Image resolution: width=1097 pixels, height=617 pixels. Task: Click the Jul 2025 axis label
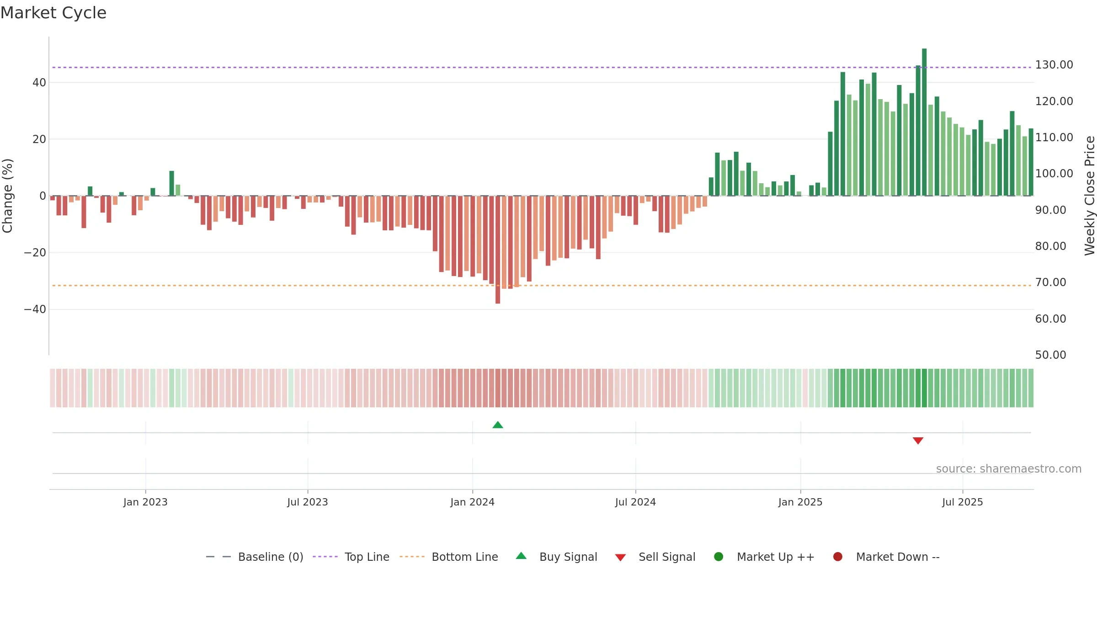[x=963, y=502]
